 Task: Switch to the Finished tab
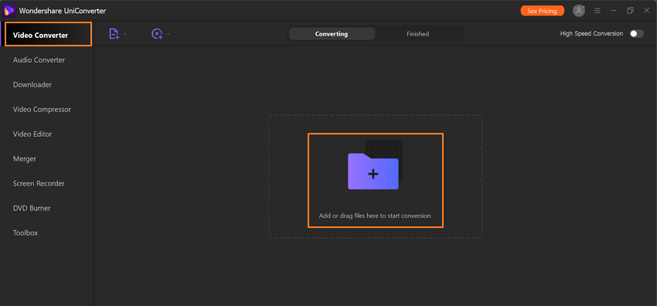pos(417,34)
